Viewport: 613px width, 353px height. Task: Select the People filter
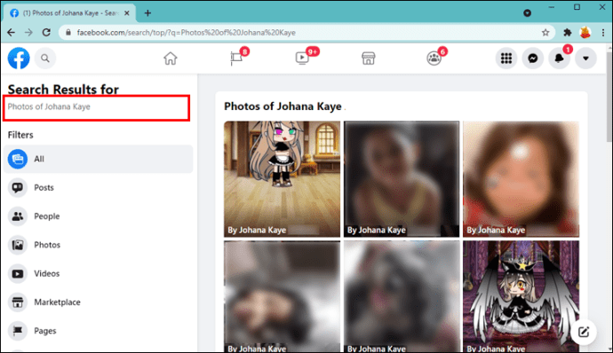pyautogui.click(x=98, y=216)
